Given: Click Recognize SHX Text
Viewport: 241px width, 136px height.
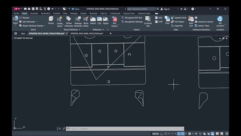Looking at the screenshot, I should pyautogui.click(x=132, y=18).
